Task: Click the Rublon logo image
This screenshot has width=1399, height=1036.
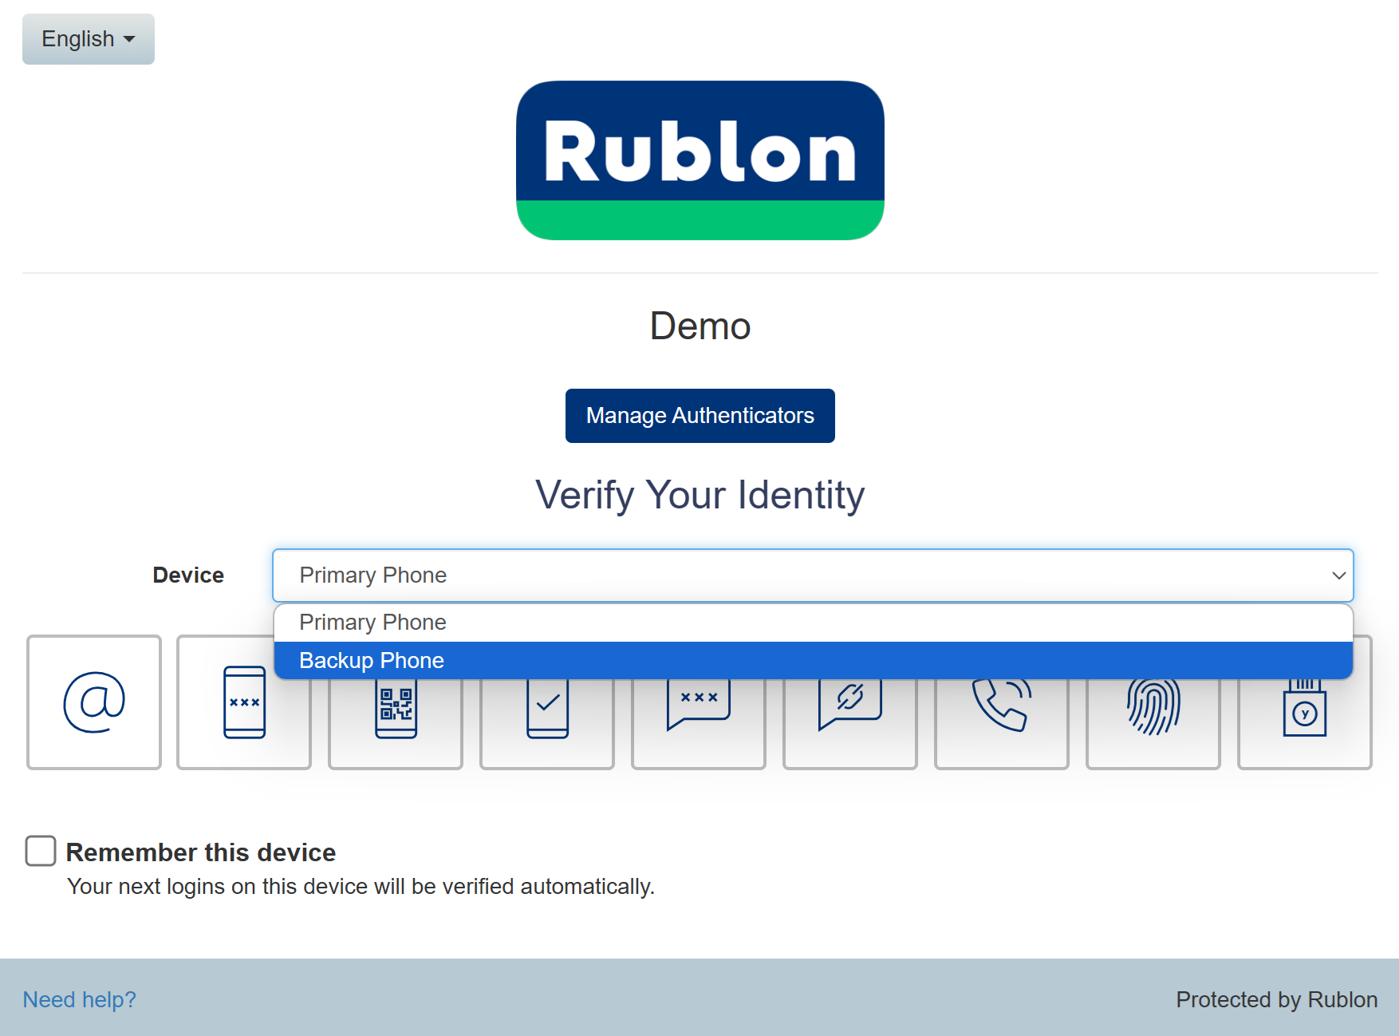Action: pyautogui.click(x=699, y=160)
